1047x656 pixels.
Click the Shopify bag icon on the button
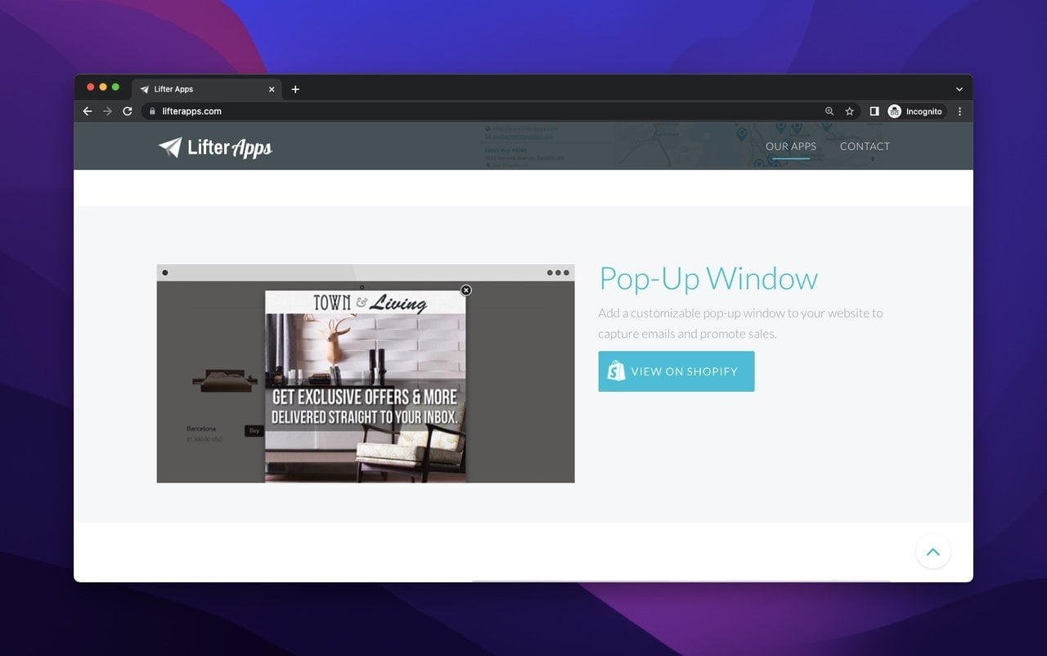point(616,371)
